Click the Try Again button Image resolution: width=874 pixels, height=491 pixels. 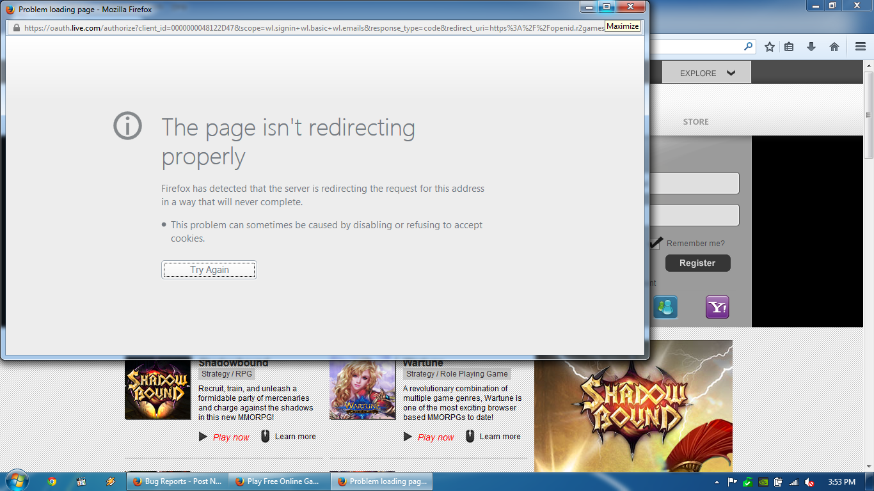click(209, 270)
